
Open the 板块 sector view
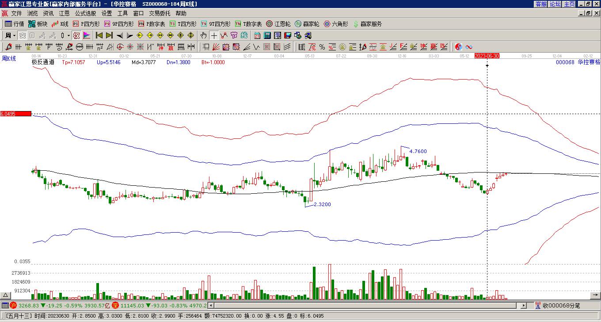pos(38,24)
